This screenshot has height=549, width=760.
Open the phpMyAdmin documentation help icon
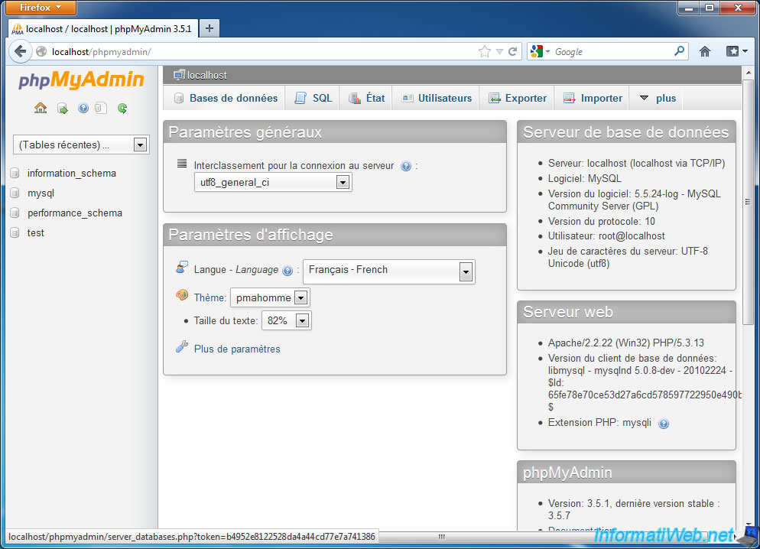point(83,108)
